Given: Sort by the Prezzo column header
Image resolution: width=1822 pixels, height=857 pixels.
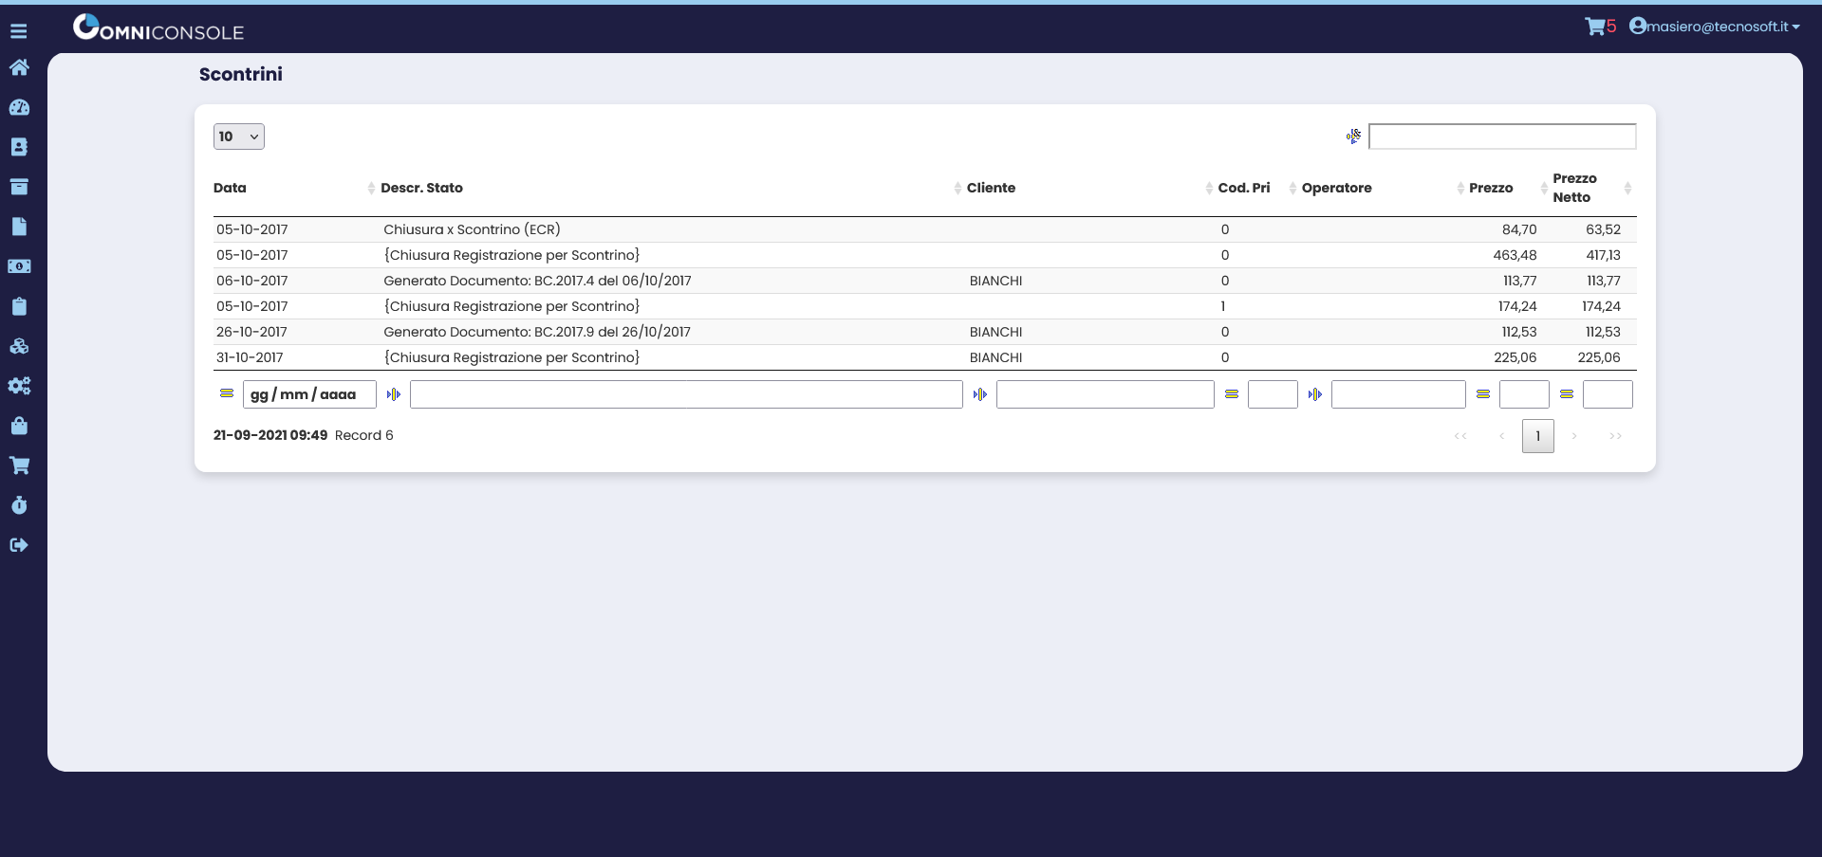Looking at the screenshot, I should pyautogui.click(x=1491, y=188).
